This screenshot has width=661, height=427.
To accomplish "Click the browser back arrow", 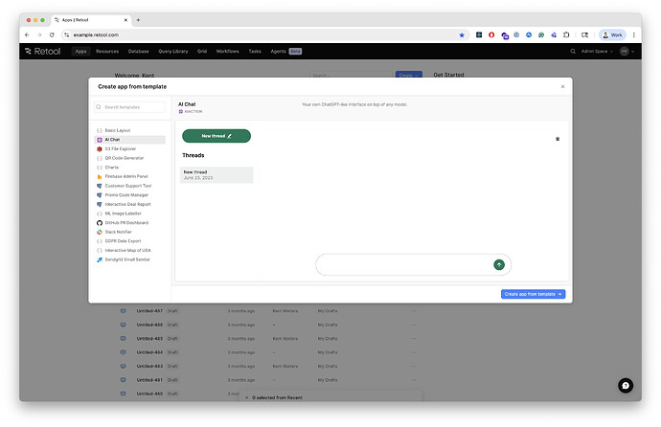I will (x=27, y=35).
